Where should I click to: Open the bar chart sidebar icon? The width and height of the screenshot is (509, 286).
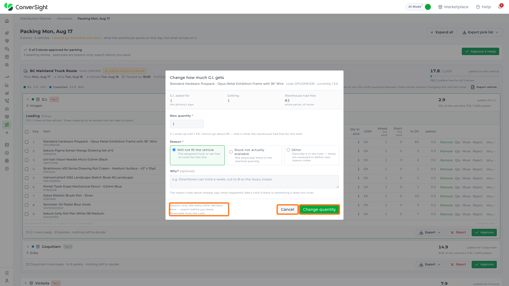tap(7, 85)
